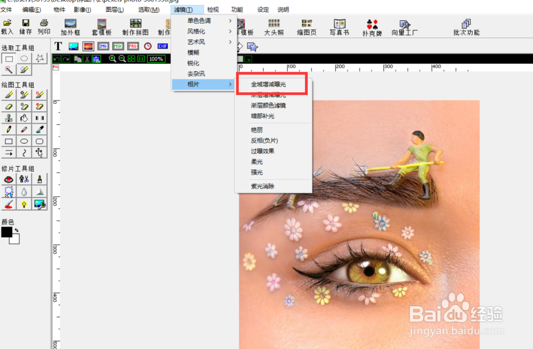Viewport: 533px width, 349px height.
Task: Select the magic wand tool
Action: coord(9,70)
